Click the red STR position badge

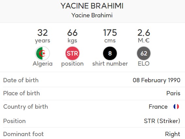tap(72, 54)
